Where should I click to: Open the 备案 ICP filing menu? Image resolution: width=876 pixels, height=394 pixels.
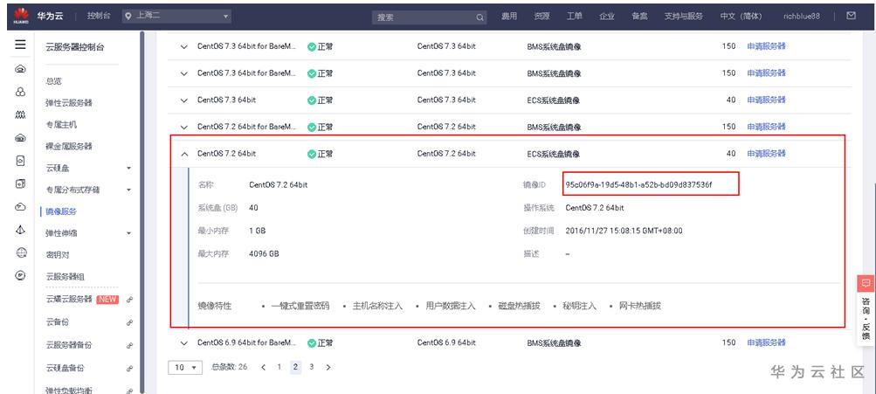pyautogui.click(x=639, y=17)
